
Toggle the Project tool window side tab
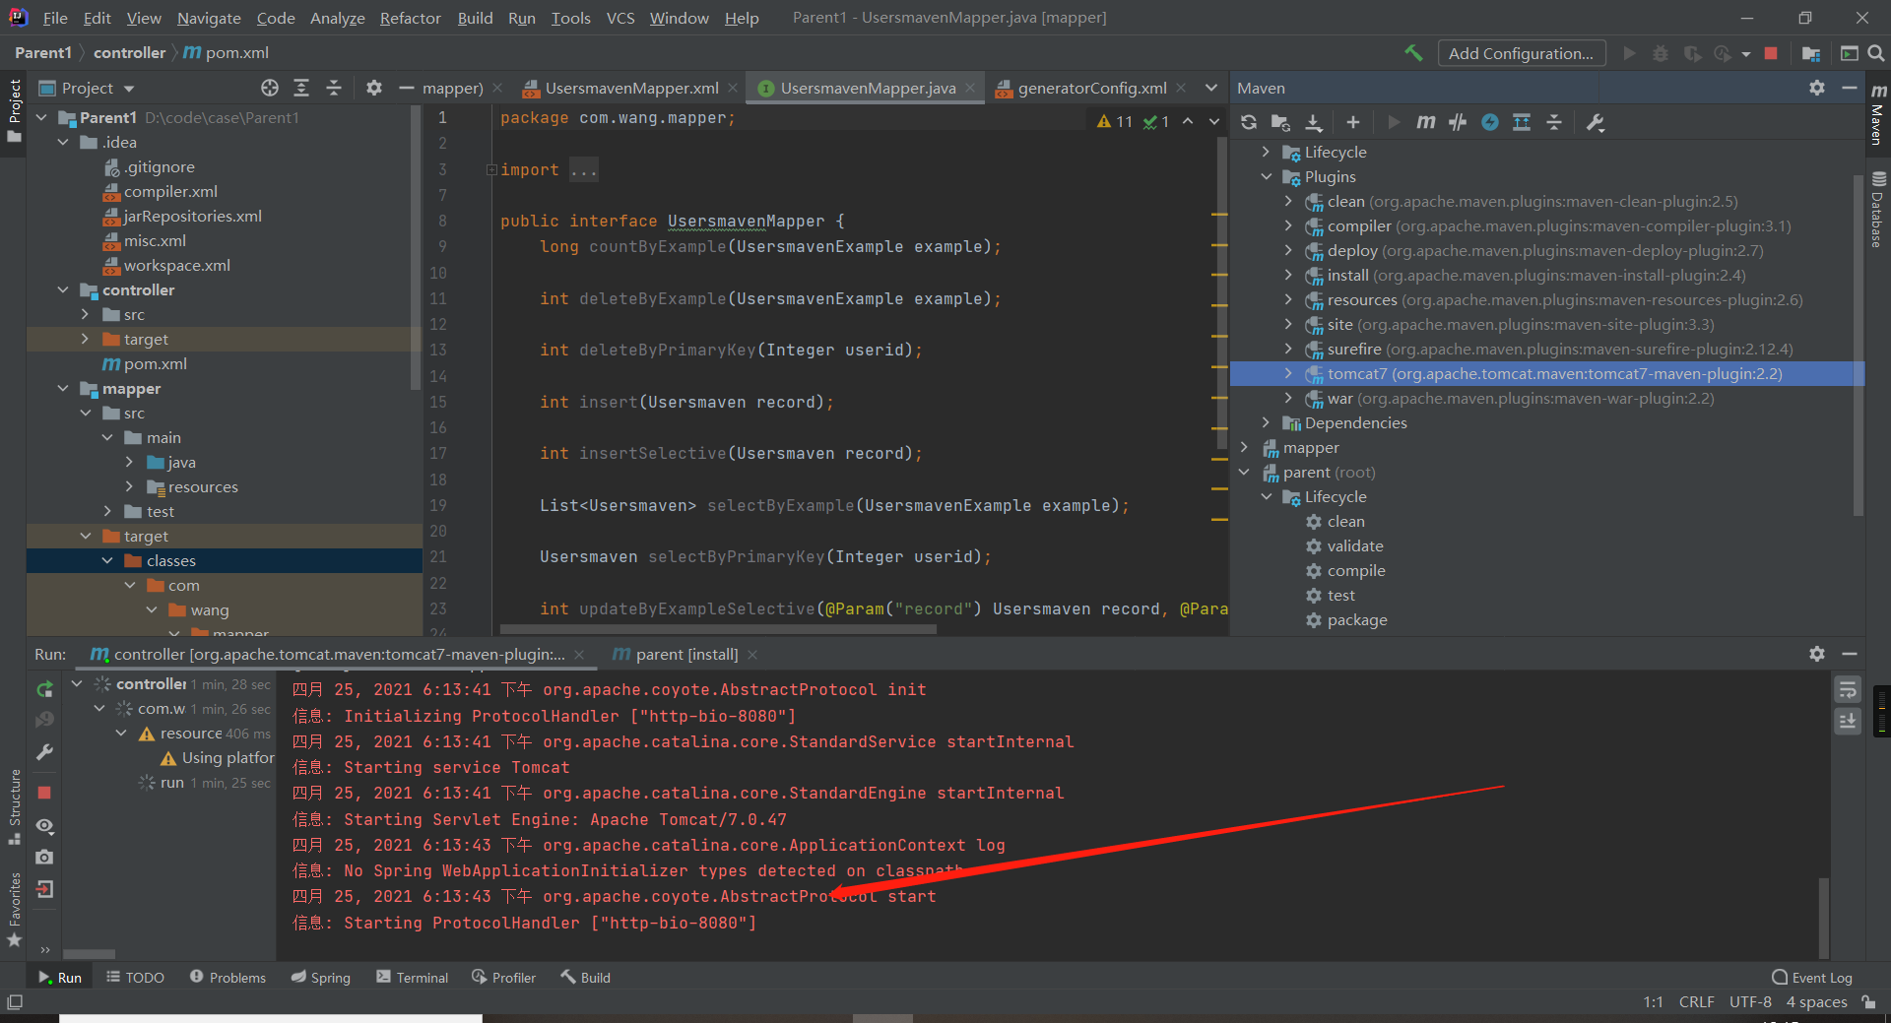[x=14, y=111]
